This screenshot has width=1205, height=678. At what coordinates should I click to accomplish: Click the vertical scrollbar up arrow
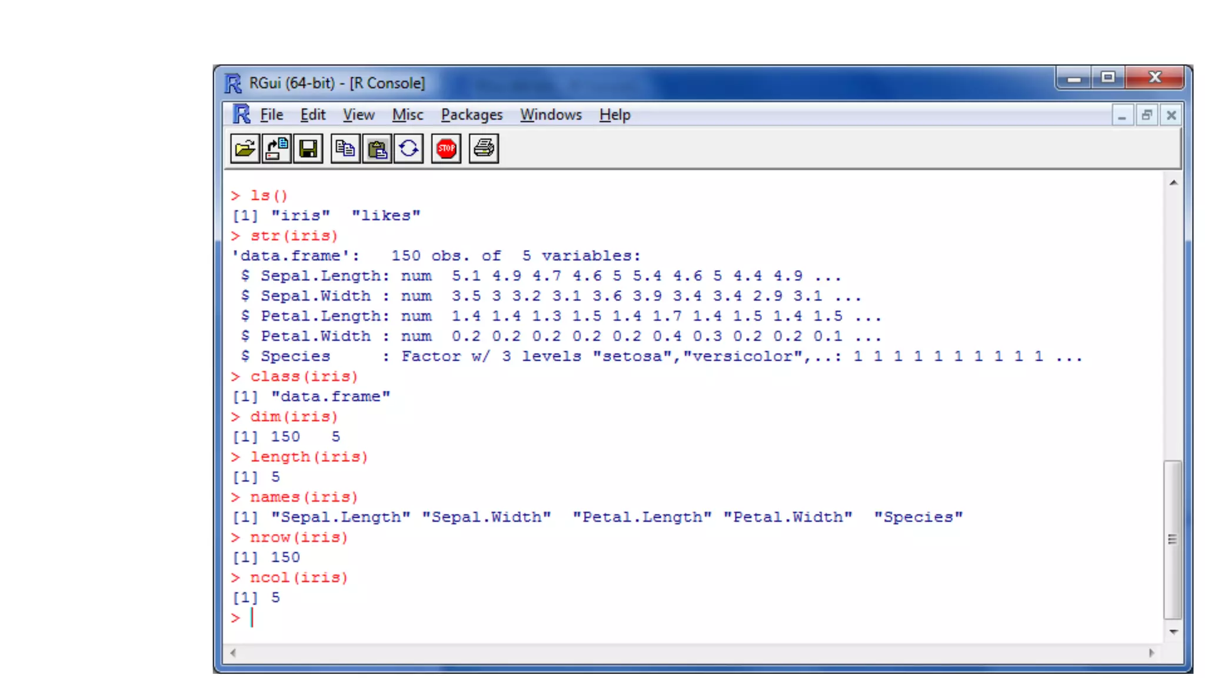click(x=1173, y=183)
